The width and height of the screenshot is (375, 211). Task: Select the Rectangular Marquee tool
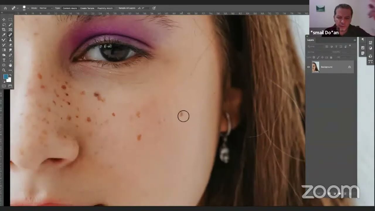pyautogui.click(x=10, y=19)
